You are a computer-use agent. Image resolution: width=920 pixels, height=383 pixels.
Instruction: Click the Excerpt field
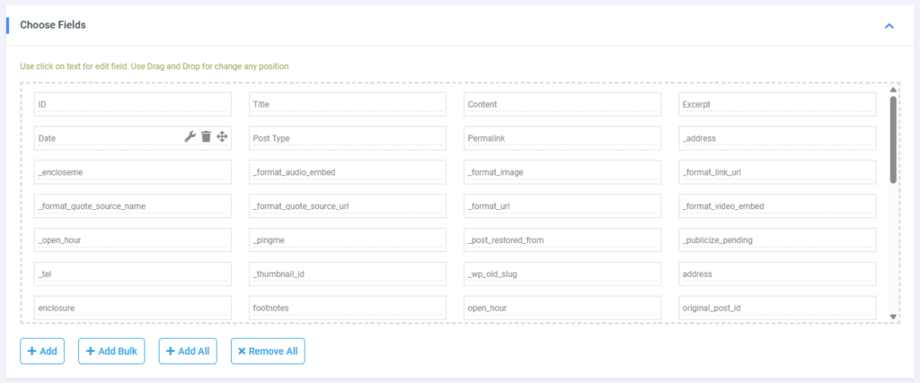776,104
